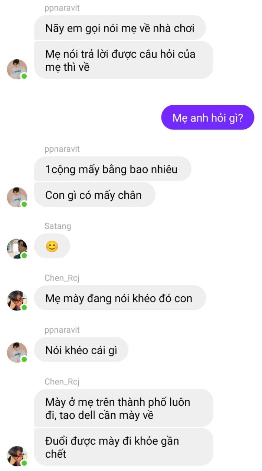
Task: Tap the 'Đuổi được mày đi khỏe gần chết' bubble
Action: 124,447
